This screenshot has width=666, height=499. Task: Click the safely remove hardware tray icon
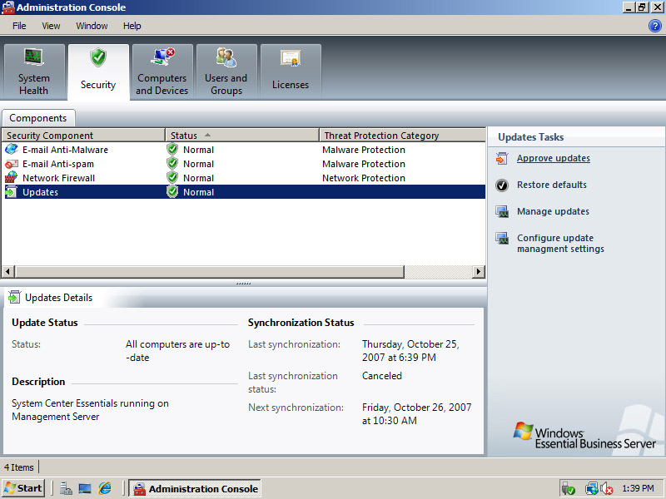(x=568, y=489)
